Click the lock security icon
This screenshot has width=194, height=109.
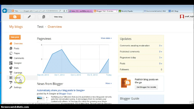tap(64, 11)
